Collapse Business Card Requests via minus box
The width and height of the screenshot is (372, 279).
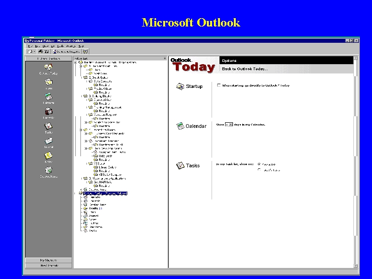pyautogui.click(x=86, y=133)
